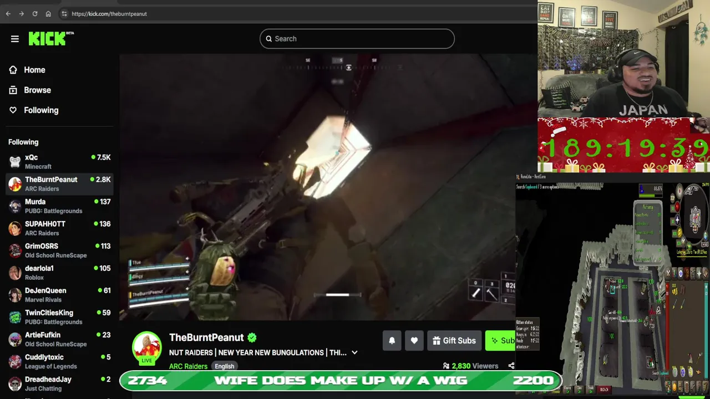Expand the NUT RAIDERS stream title chevron
This screenshot has width=710, height=399.
click(354, 352)
